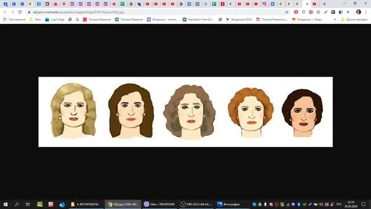Click the blonde-haired face illustration
This screenshot has width=371, height=209.
[x=74, y=110]
